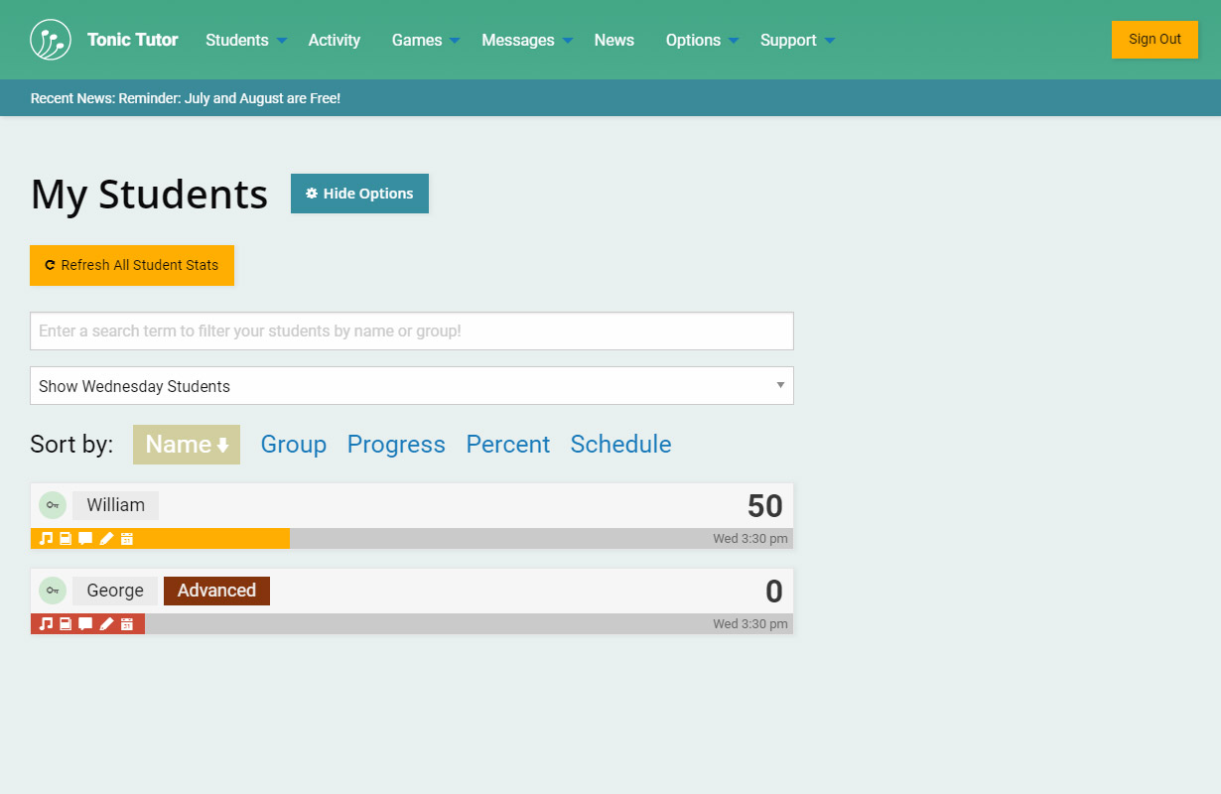1221x794 pixels.
Task: Click George's pencil edit icon
Action: 106,624
